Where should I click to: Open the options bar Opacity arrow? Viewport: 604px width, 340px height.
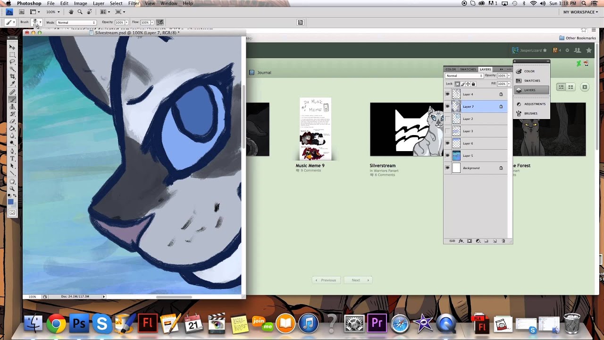click(x=126, y=22)
